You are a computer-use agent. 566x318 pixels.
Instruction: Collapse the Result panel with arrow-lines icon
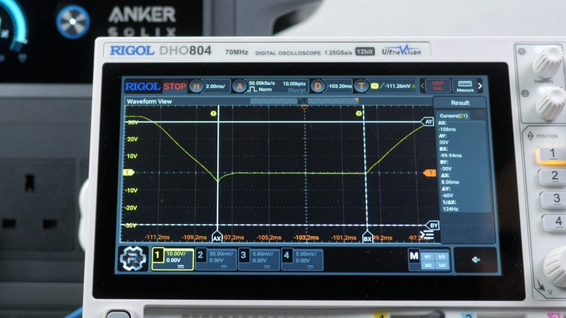pyautogui.click(x=426, y=235)
